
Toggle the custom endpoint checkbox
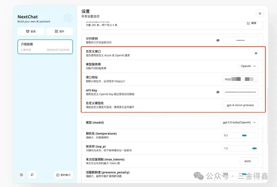[256, 53]
